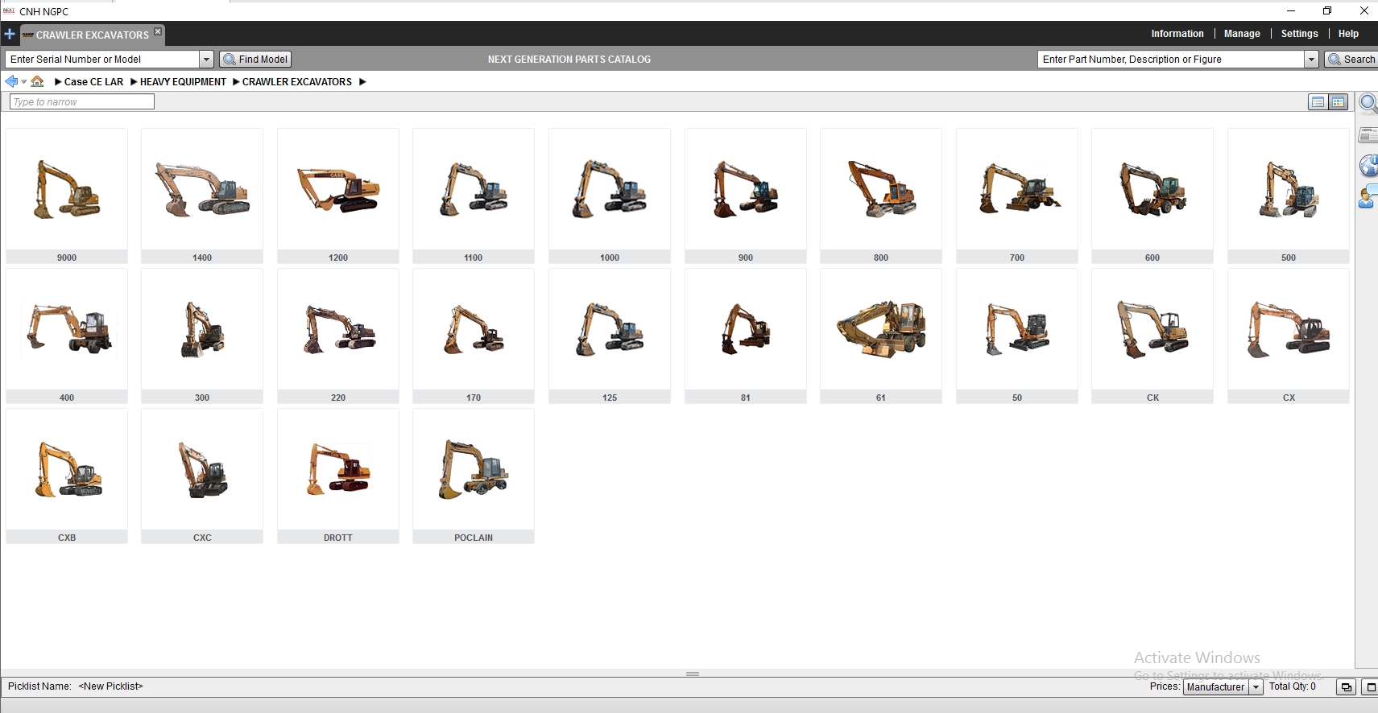Open the 300 excavator model
The image size is (1378, 713).
tap(202, 336)
